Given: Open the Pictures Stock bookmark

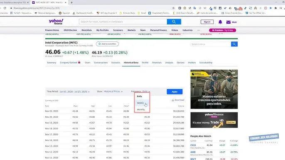Looking at the screenshot, I should click(x=127, y=13).
